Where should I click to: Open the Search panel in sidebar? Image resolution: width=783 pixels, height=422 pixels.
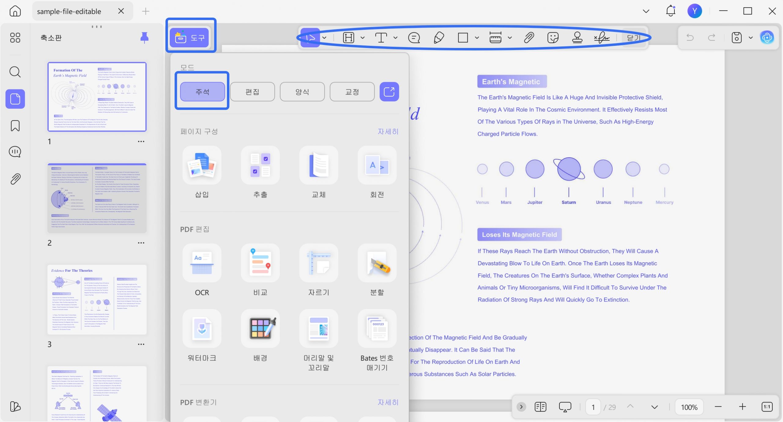[x=15, y=72]
